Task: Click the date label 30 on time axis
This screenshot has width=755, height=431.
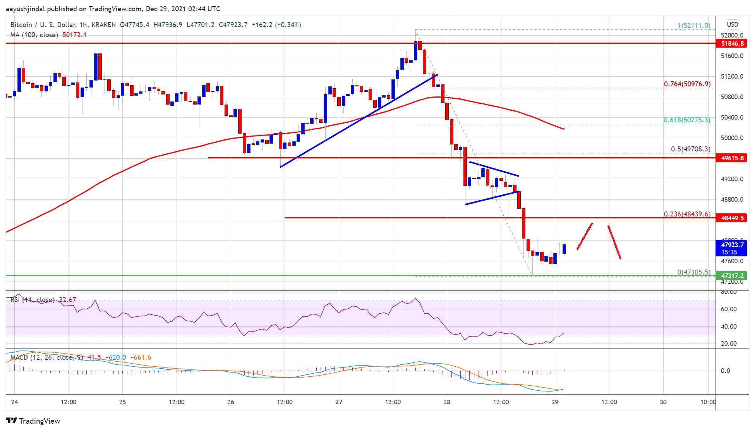Action: (663, 402)
